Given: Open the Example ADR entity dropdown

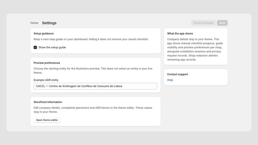Looking at the screenshot, I should (x=95, y=86).
